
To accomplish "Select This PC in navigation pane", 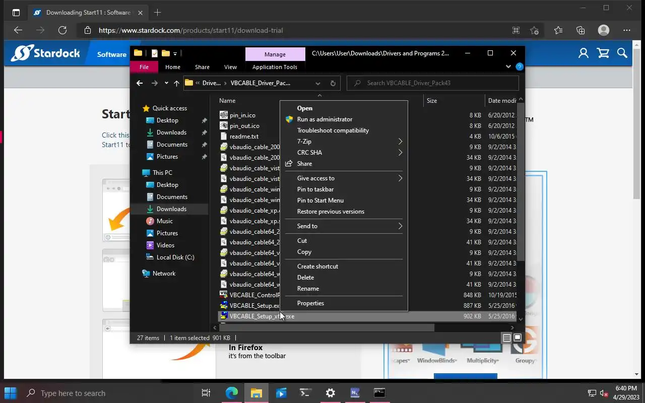I will point(162,173).
